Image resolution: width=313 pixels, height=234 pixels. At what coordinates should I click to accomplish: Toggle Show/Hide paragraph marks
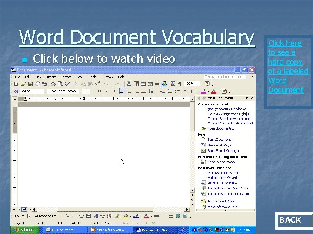[x=180, y=84]
